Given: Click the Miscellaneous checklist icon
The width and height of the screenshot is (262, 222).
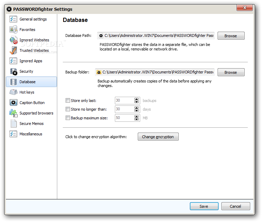Looking at the screenshot, I should tap(13, 134).
